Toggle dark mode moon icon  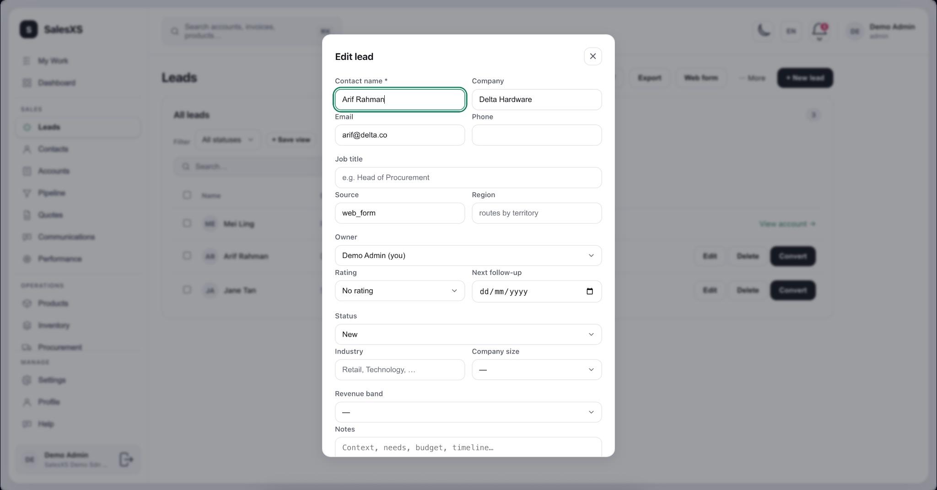click(x=764, y=31)
